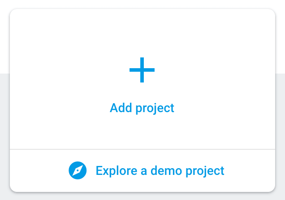Click blank space left of the compass icon
This screenshot has width=285, height=200.
[x=39, y=170]
